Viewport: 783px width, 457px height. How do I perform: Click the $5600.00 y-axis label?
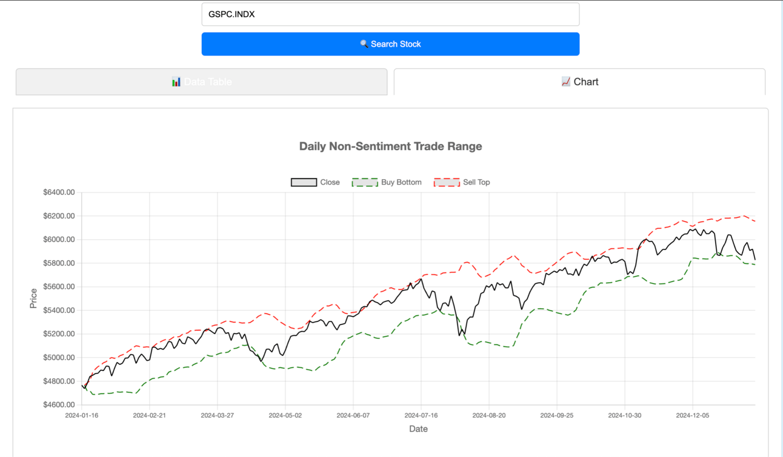pos(59,287)
